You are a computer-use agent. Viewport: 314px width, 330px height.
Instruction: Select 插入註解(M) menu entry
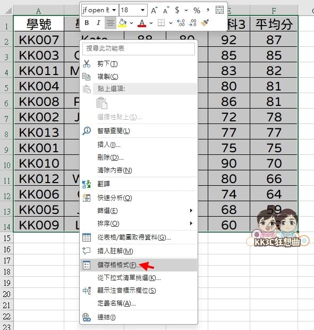(139, 251)
